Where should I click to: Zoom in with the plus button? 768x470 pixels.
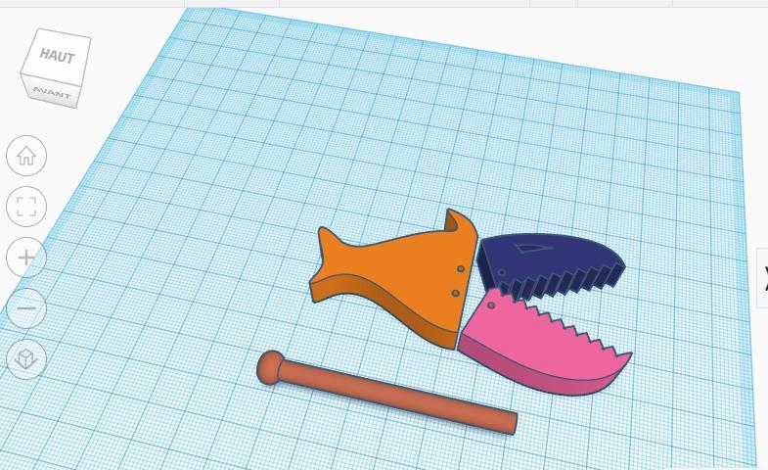coord(26,258)
